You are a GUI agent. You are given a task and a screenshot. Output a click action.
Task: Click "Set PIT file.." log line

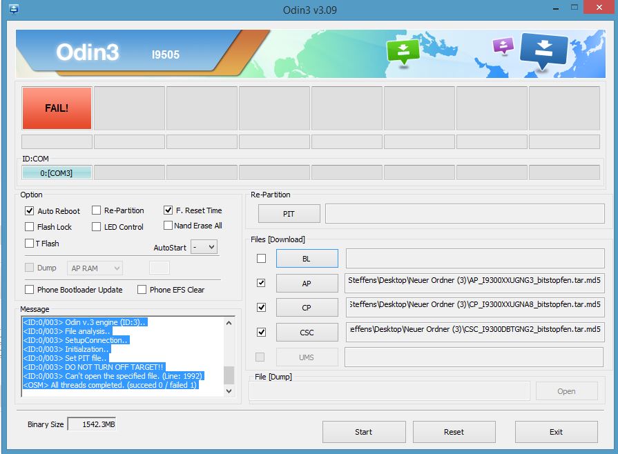point(66,358)
